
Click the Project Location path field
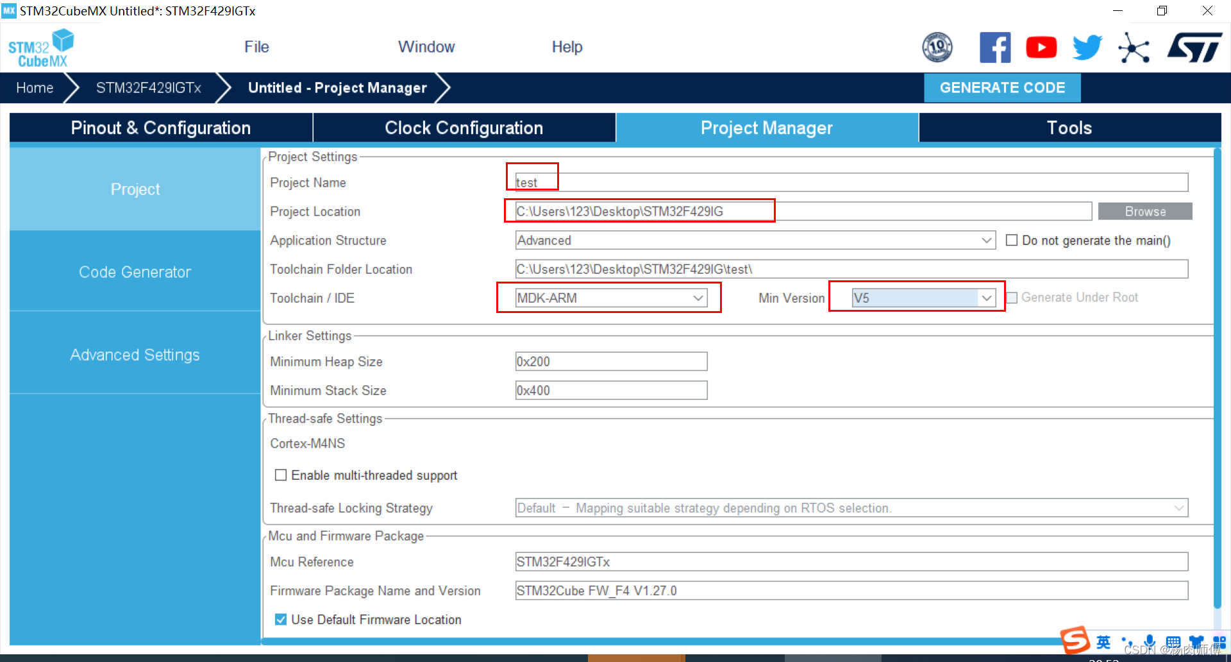[803, 212]
